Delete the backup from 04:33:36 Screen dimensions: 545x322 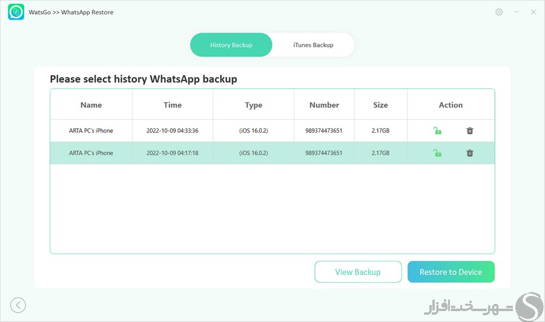coord(469,131)
